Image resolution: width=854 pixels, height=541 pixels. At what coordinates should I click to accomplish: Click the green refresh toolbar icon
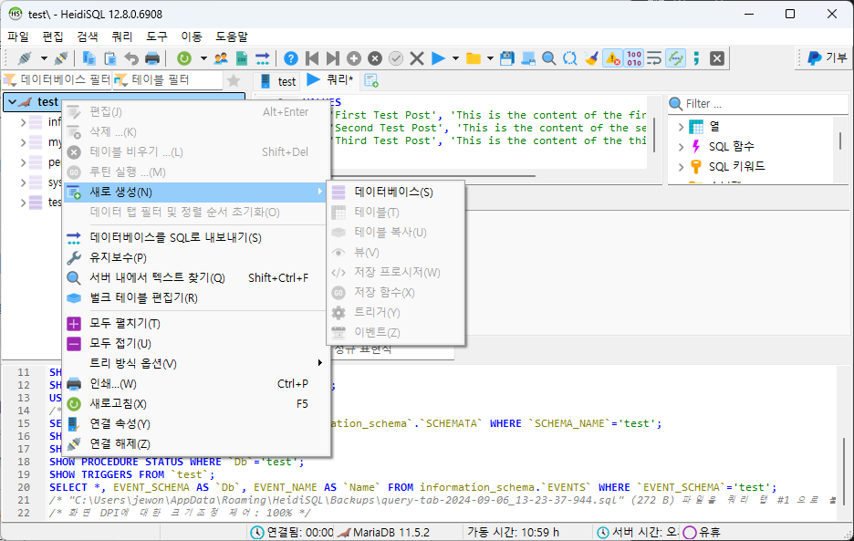click(x=184, y=58)
